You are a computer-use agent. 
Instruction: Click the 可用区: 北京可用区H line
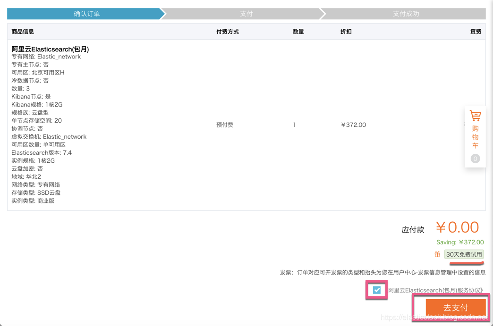click(38, 73)
